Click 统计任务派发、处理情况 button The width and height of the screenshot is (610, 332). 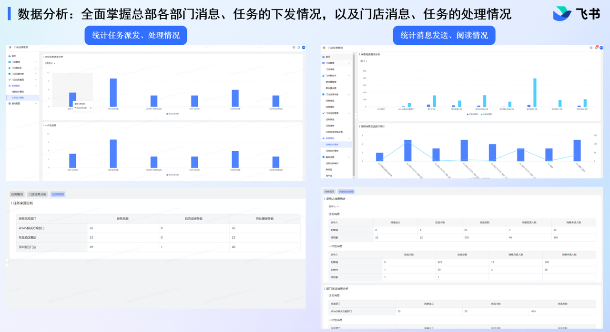coord(136,36)
